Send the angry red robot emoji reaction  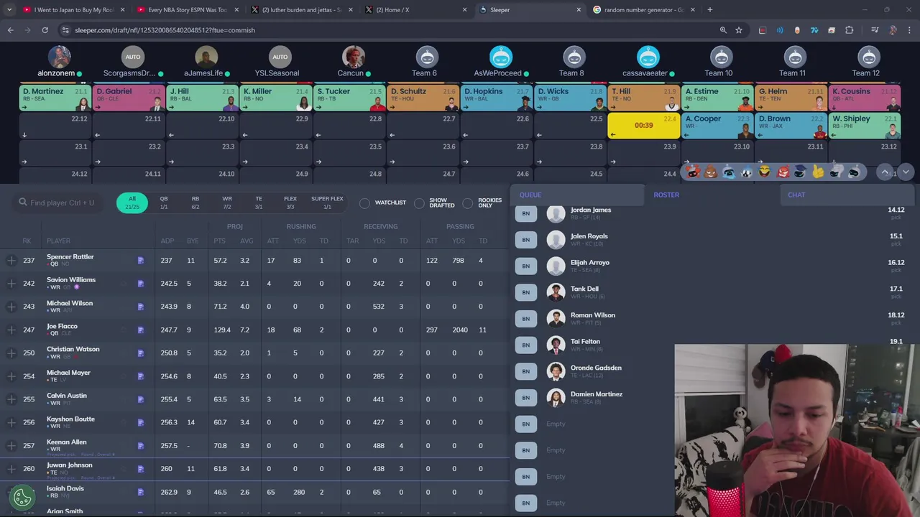pos(782,172)
